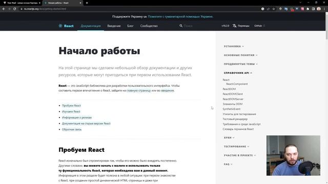Open 'SyntheticEvent' in the sidebar
Screen dimensions: 328x184
(x=231, y=109)
